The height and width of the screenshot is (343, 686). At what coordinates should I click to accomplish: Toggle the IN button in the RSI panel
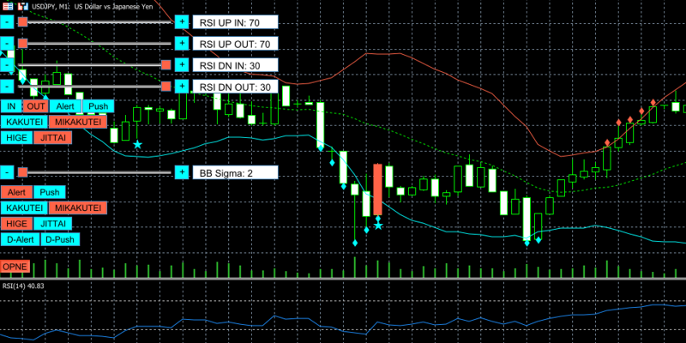pyautogui.click(x=11, y=106)
